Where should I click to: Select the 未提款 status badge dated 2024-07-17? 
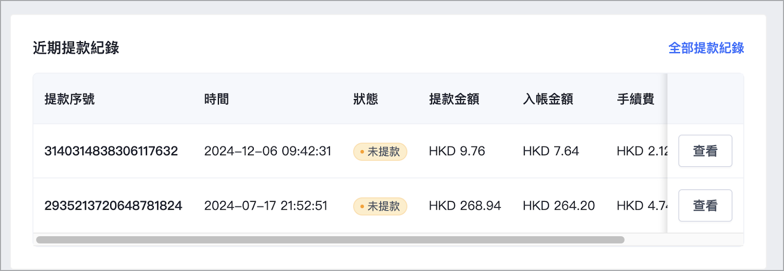(x=380, y=206)
